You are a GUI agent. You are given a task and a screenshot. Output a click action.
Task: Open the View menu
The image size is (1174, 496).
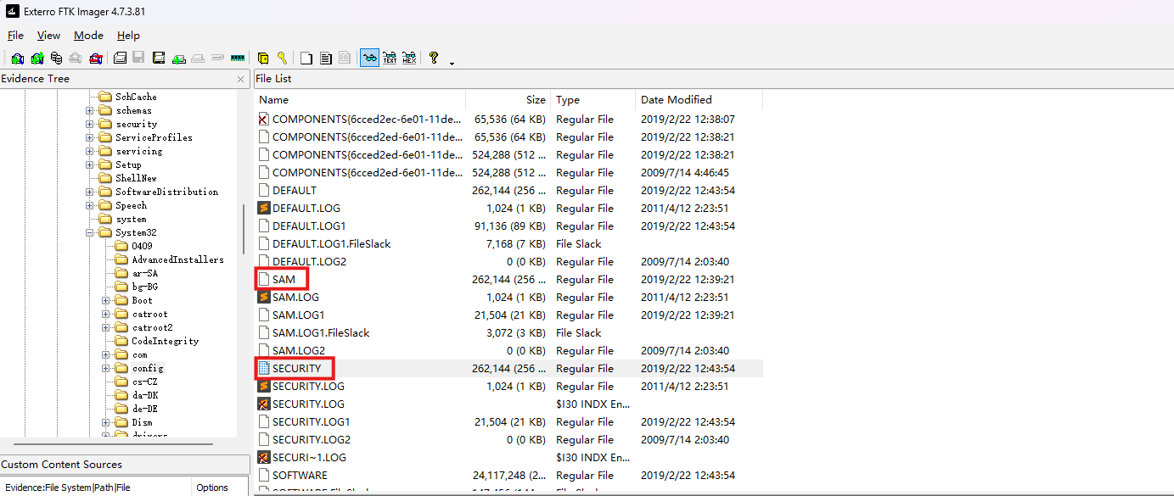coord(48,36)
